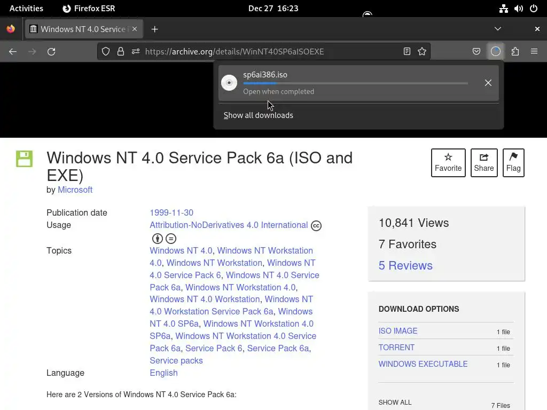Open the Attribution-NoDerivatives 4.0 International link

pos(229,225)
